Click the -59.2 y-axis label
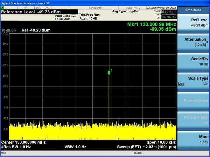Image resolution: width=210 pixels, height=157 pixels. (5, 44)
